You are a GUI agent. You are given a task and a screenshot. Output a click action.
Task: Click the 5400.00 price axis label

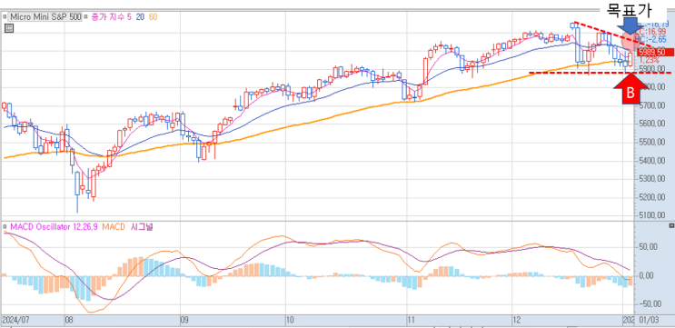[653, 161]
